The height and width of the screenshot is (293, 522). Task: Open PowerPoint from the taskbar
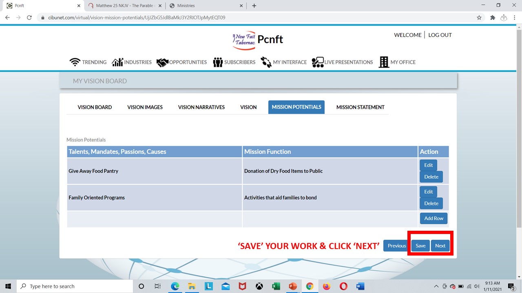click(292, 286)
